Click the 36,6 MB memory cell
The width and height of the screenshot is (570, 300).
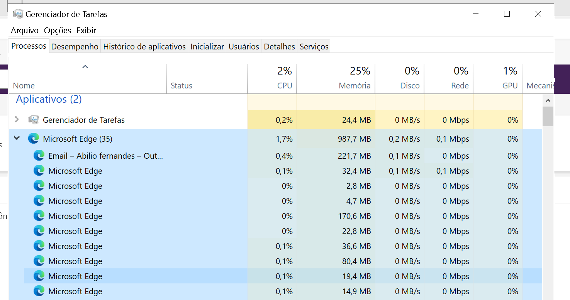coord(336,246)
